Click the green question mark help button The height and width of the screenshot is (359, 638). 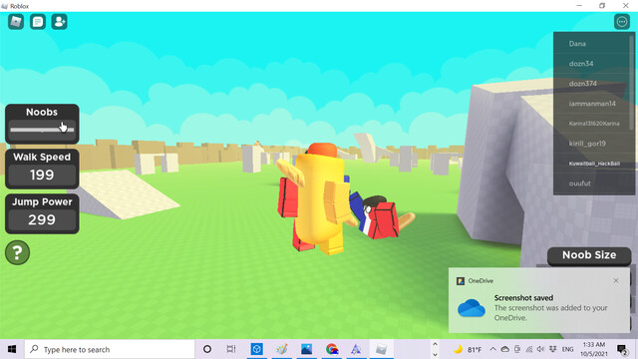pos(17,252)
